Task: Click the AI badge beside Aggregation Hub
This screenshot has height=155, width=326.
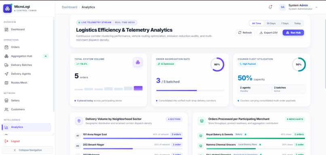Action: 46,56
